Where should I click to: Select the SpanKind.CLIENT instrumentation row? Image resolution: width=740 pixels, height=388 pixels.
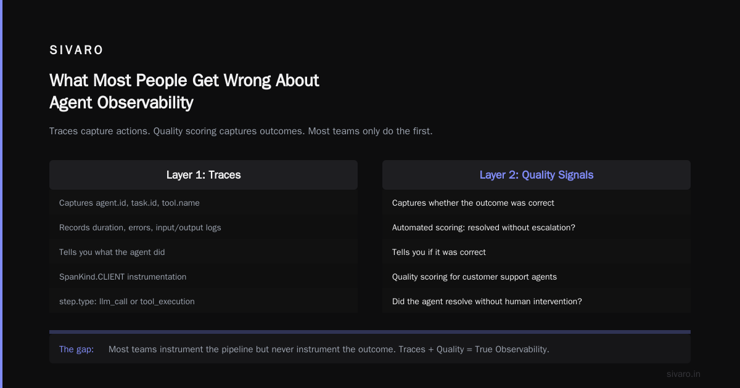pos(203,277)
